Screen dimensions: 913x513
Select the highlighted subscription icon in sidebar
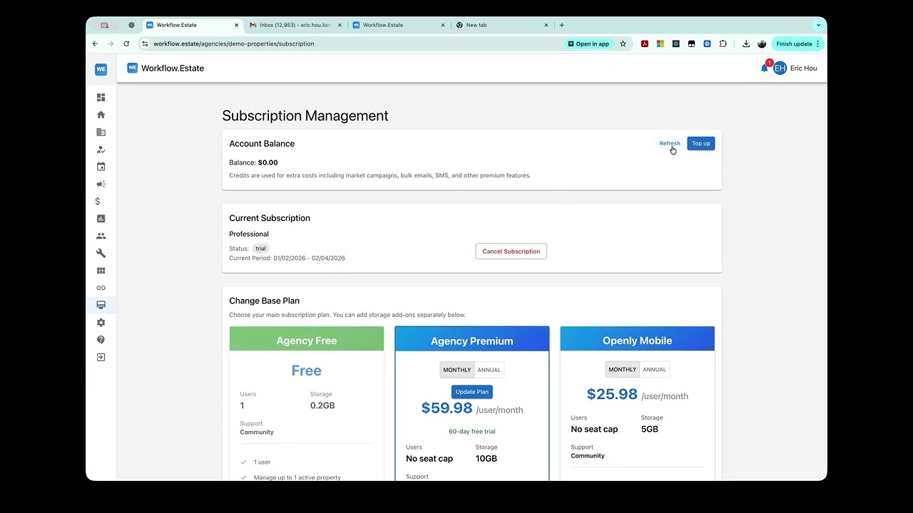(x=101, y=305)
